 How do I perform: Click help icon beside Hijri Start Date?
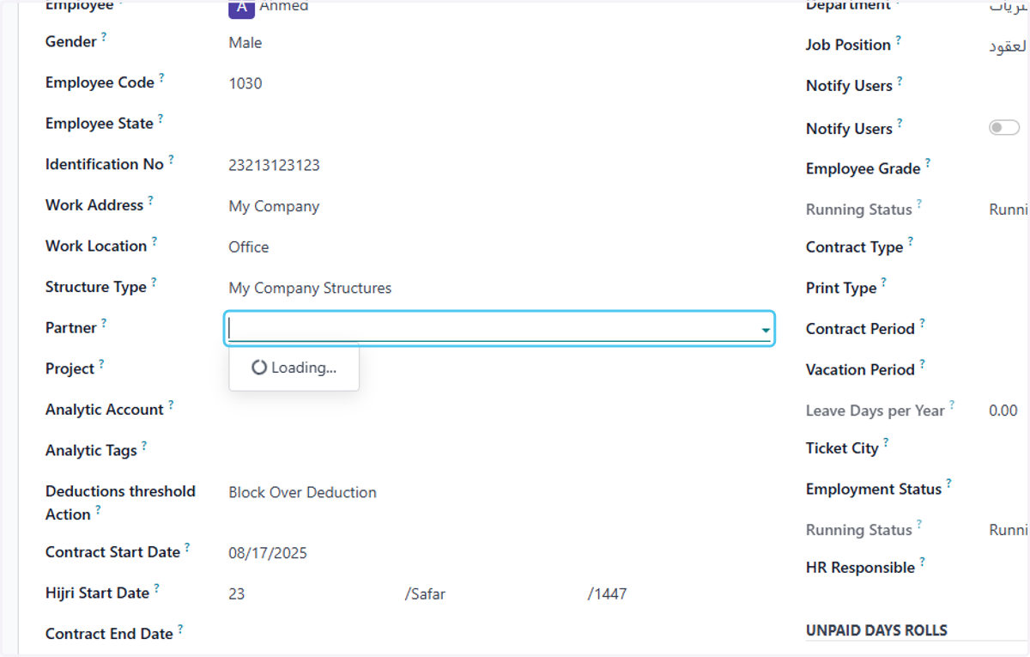(x=157, y=588)
